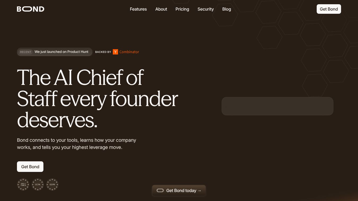Click the CCPA compliance badge
This screenshot has width=358, height=201.
coord(38,184)
